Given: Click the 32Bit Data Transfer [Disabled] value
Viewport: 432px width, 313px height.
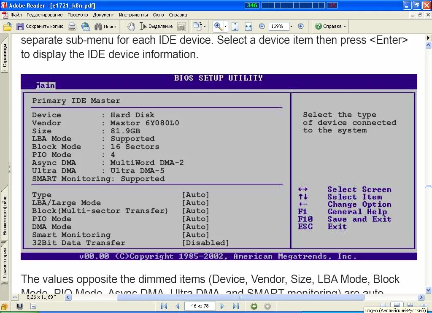Looking at the screenshot, I should (205, 243).
